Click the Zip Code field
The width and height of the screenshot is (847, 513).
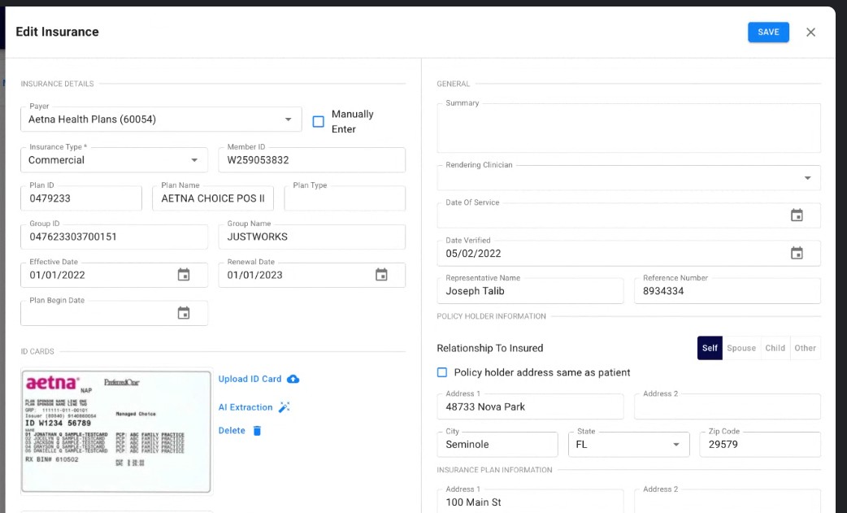(760, 445)
